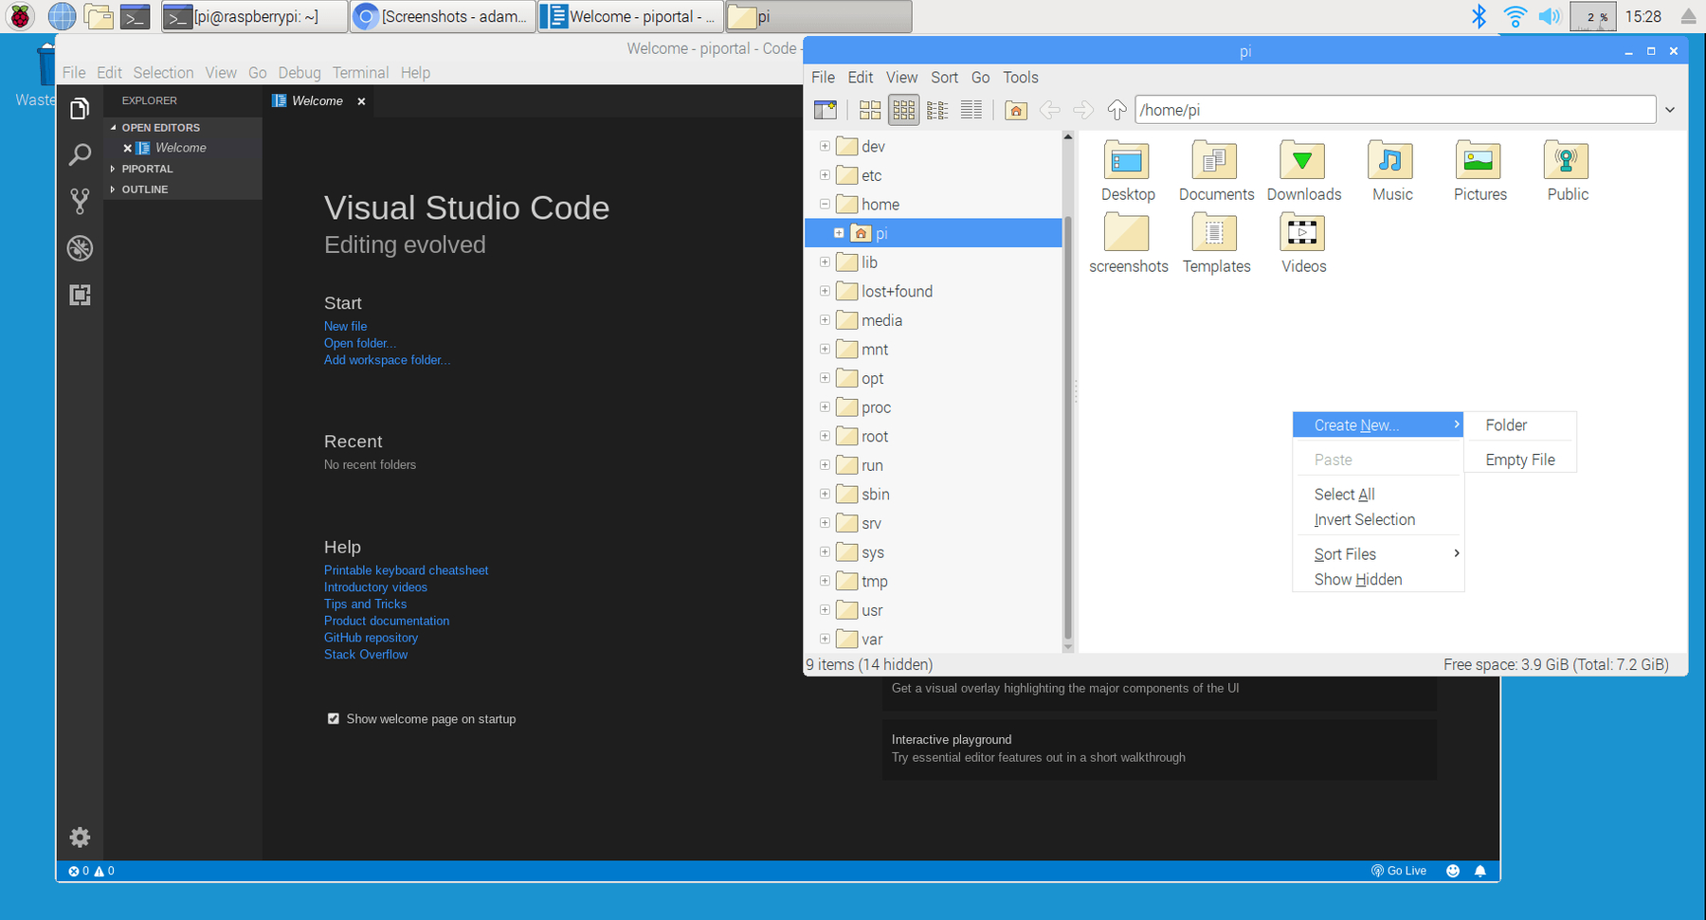The height and width of the screenshot is (920, 1706).
Task: Open the Tools menu in file manager
Action: (1020, 77)
